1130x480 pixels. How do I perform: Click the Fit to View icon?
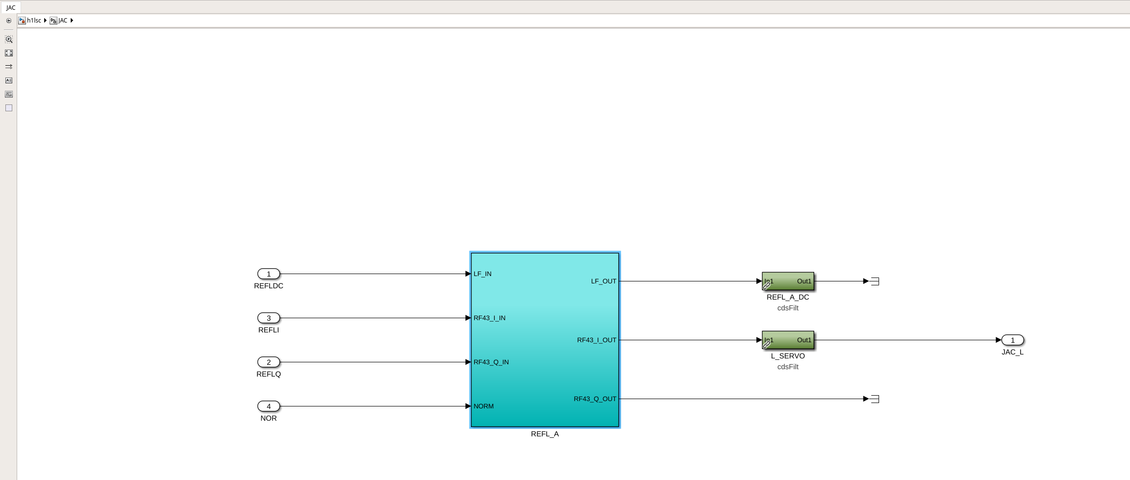[9, 53]
